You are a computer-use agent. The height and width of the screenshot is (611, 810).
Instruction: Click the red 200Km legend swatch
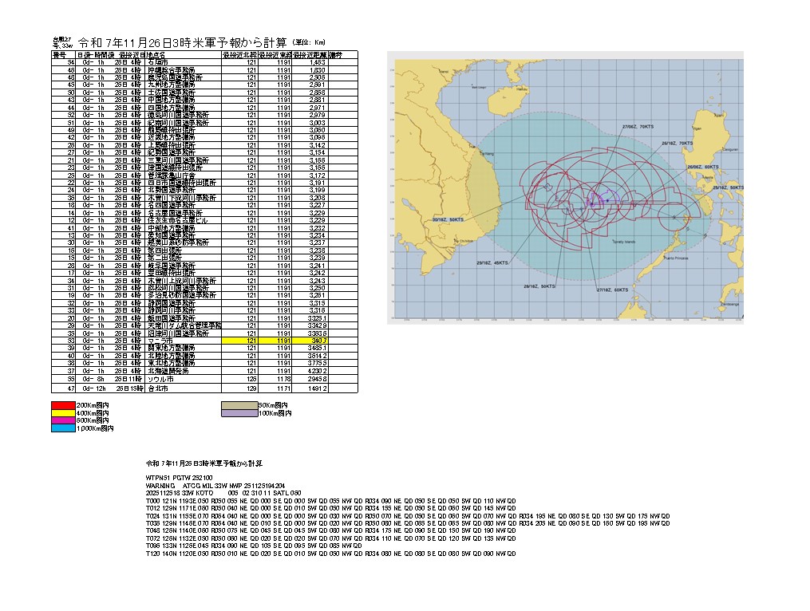point(64,406)
